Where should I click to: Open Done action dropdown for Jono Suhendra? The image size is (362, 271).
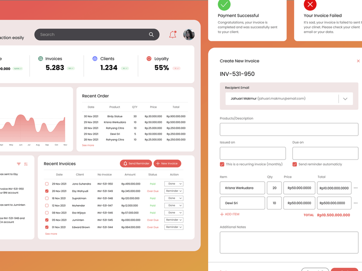tap(174, 184)
